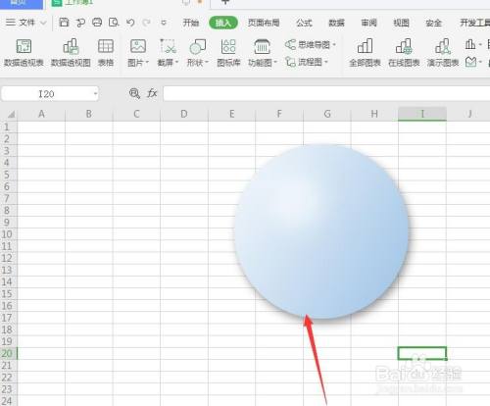Viewport: 490px width, 406px height.
Task: Select column D header
Action: click(x=184, y=114)
